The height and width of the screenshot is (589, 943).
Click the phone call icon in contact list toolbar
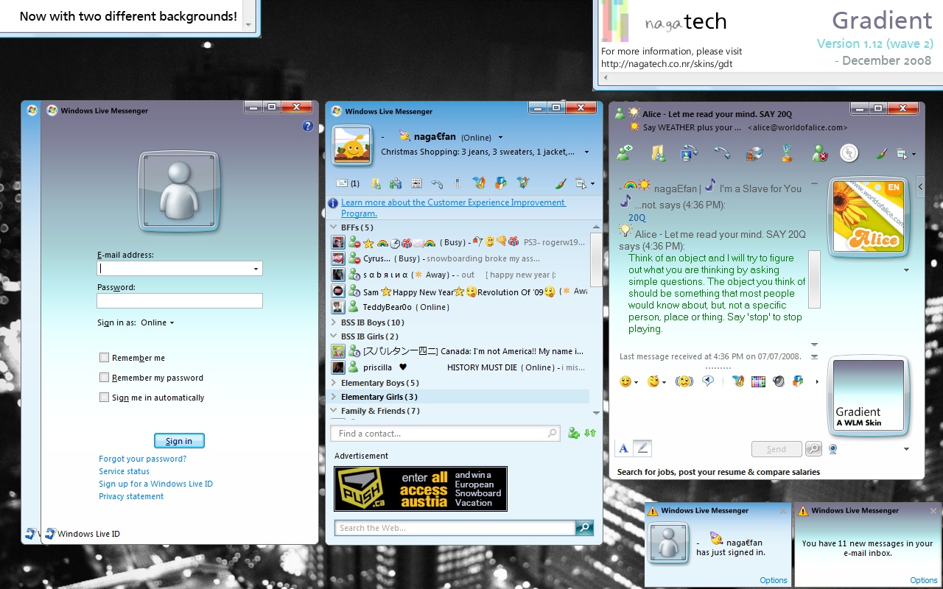pyautogui.click(x=437, y=183)
